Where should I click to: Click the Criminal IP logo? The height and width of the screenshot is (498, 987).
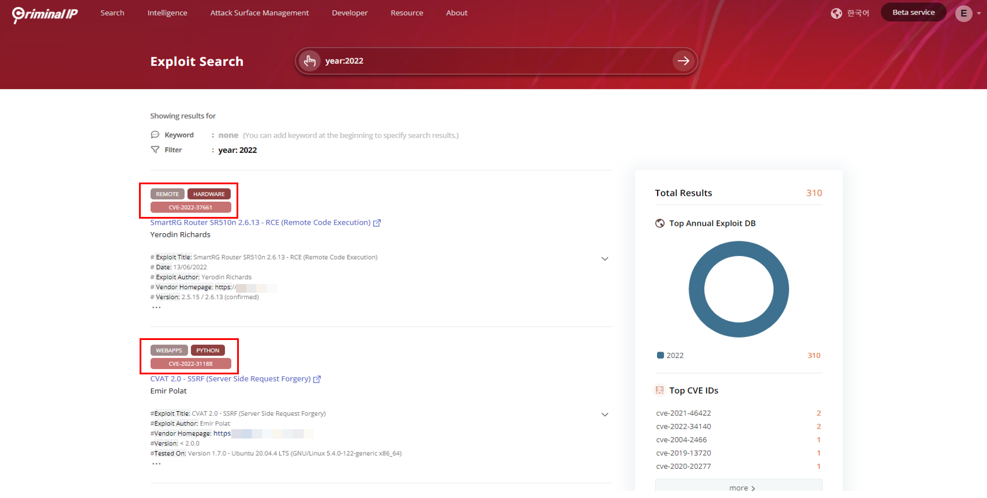point(45,14)
